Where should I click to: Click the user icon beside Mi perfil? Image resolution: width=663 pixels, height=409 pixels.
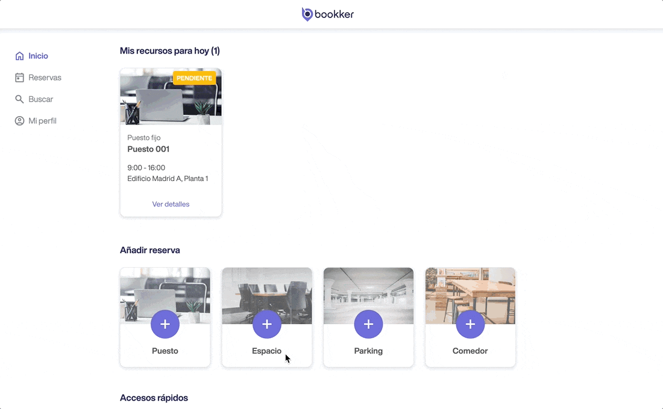(19, 121)
